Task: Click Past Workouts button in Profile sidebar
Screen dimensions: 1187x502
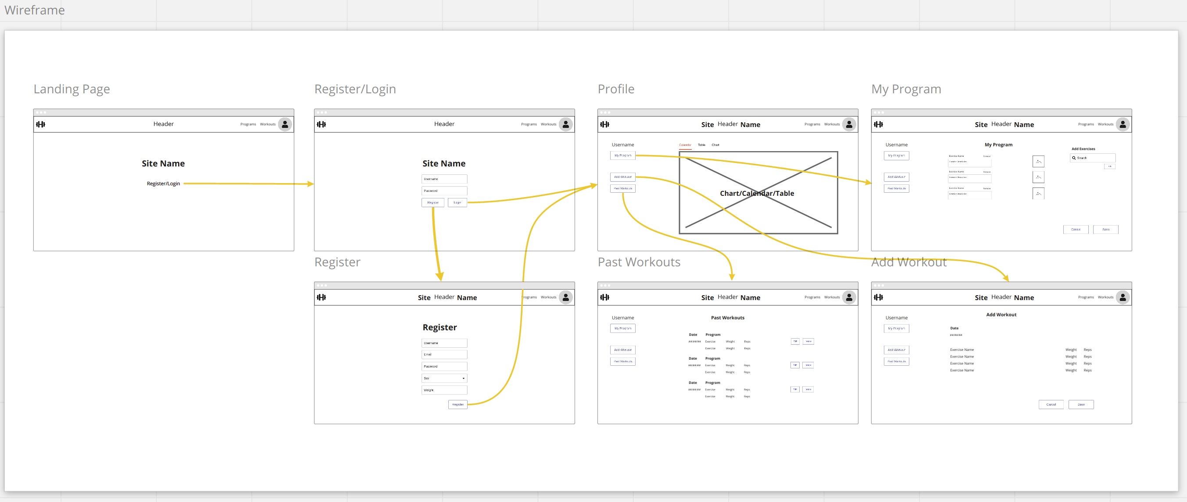Action: [622, 188]
